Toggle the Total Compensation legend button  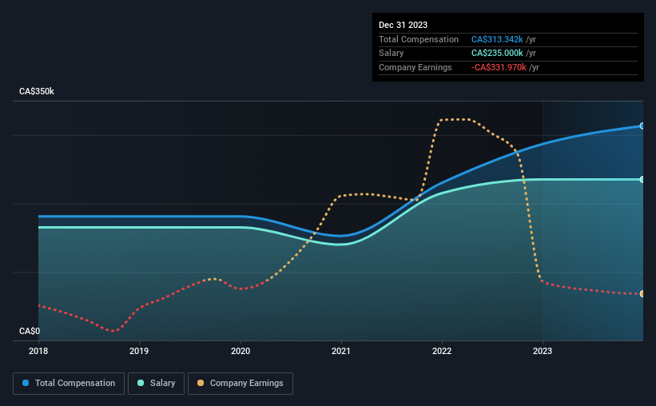[x=69, y=384]
